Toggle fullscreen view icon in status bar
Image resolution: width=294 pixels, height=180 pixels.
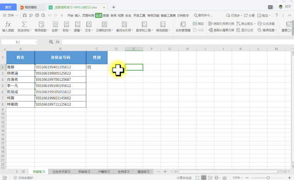(x=197, y=178)
